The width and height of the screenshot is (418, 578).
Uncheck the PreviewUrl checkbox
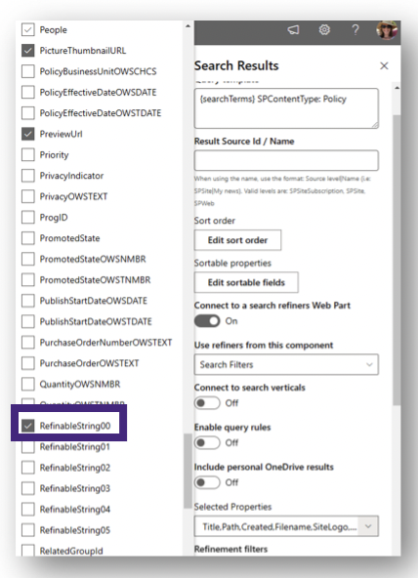(x=28, y=134)
